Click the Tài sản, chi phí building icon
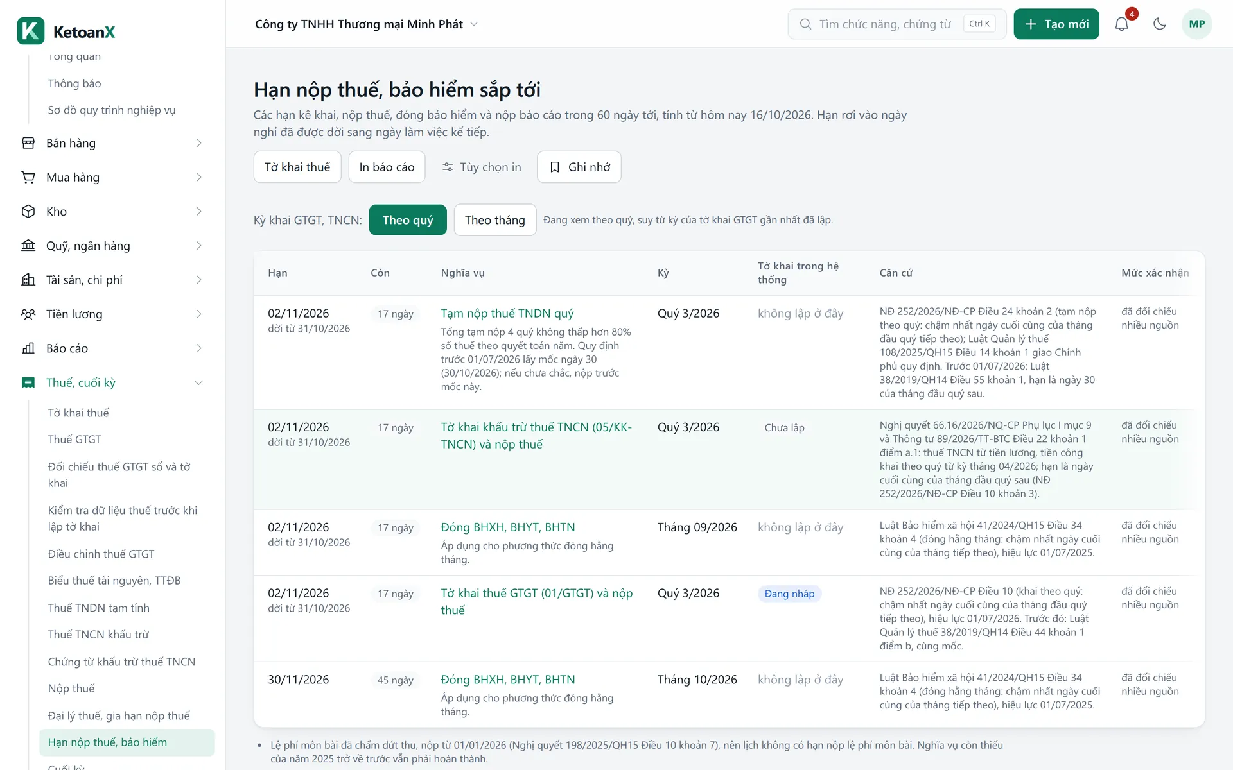This screenshot has width=1233, height=770. coord(28,280)
